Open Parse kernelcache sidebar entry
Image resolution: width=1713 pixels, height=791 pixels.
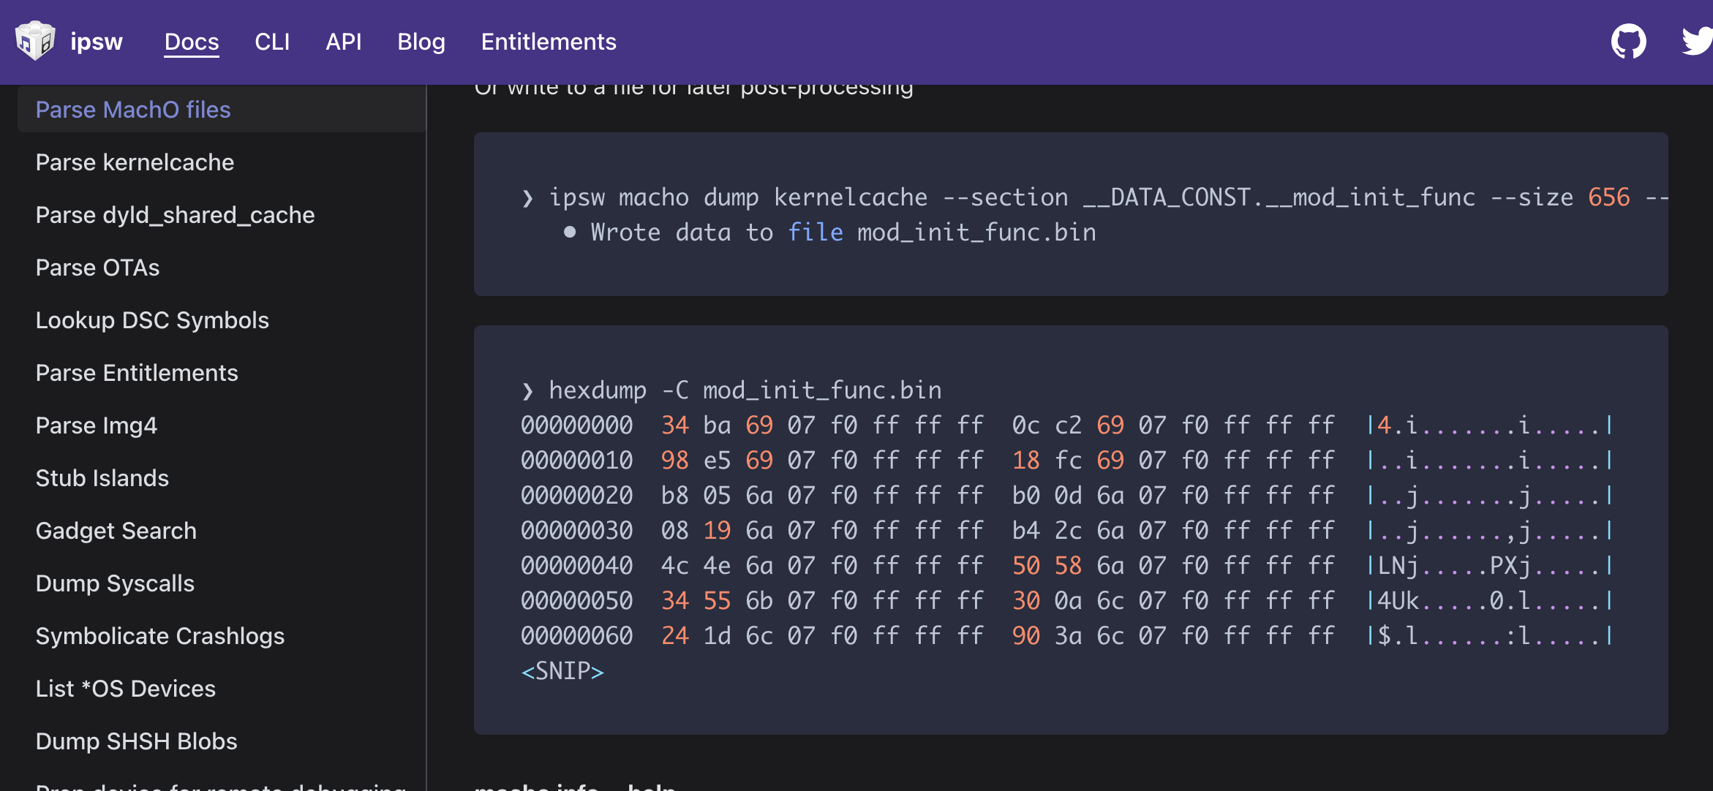click(135, 162)
